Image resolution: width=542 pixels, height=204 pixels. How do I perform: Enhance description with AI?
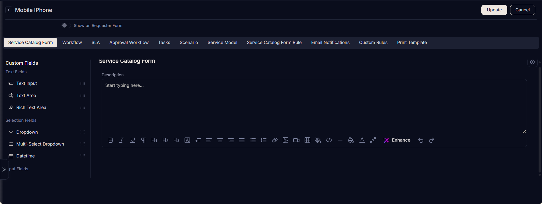[x=397, y=140]
